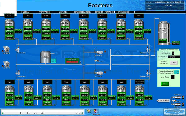Click the red prohibited logout icon

pyautogui.click(x=95, y=111)
